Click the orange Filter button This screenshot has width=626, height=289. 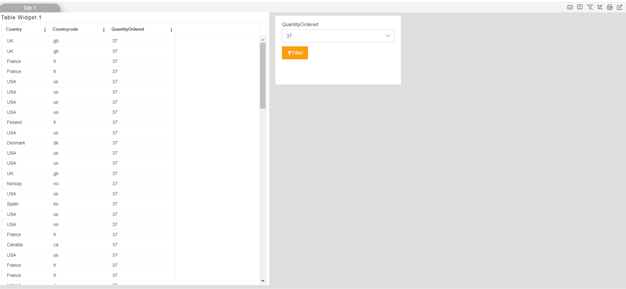click(295, 53)
